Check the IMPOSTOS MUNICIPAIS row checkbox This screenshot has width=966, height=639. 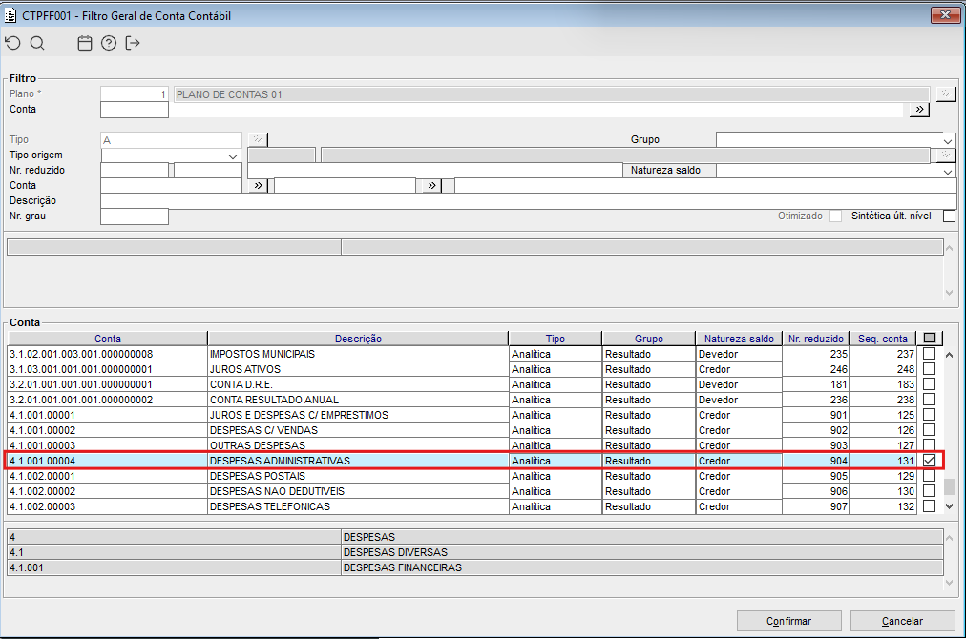pyautogui.click(x=929, y=354)
